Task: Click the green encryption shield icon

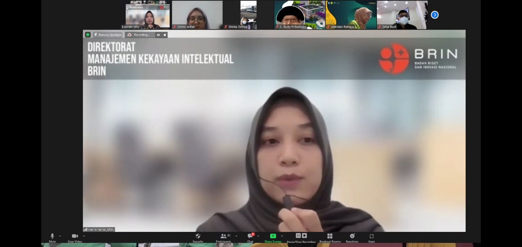Action: (x=88, y=35)
